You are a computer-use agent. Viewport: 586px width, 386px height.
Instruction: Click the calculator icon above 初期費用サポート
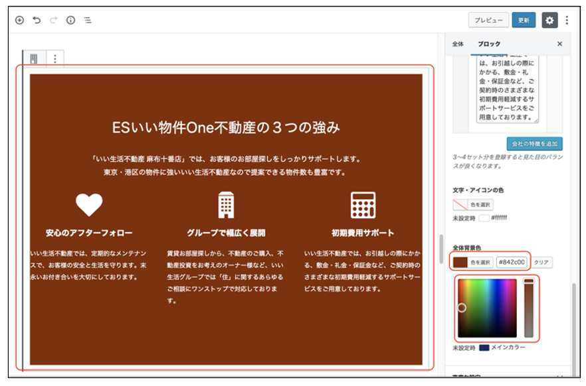click(363, 205)
